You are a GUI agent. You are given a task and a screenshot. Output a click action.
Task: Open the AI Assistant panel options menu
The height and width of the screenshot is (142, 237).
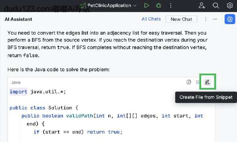tap(206, 19)
